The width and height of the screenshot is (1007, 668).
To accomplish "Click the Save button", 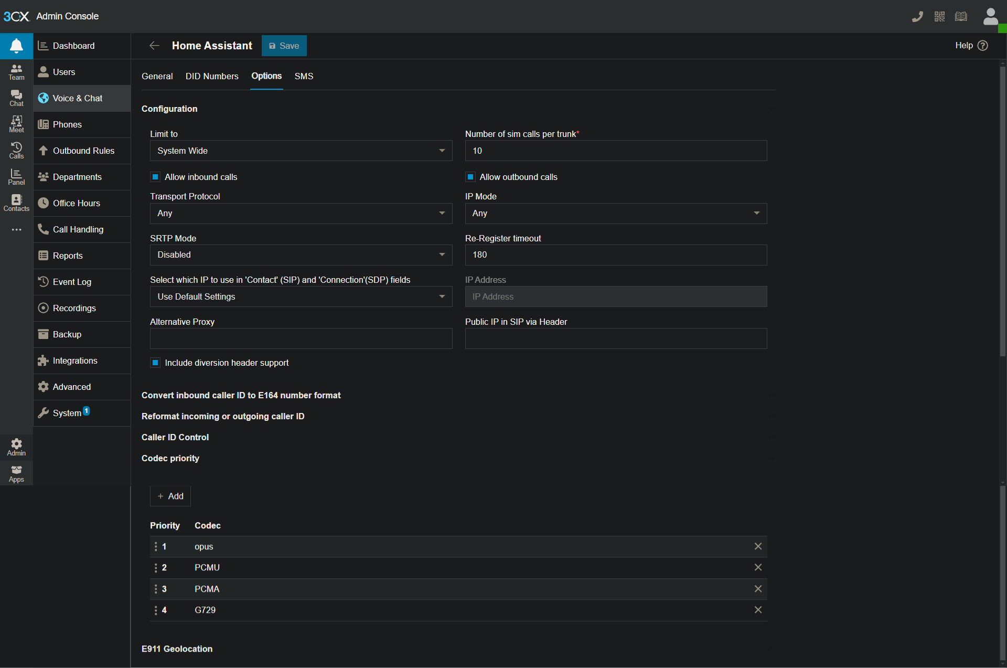I will 284,46.
